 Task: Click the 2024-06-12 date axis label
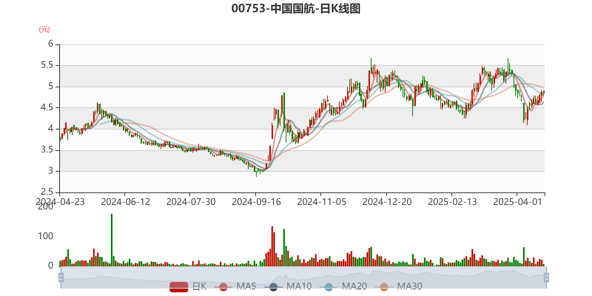[125, 202]
